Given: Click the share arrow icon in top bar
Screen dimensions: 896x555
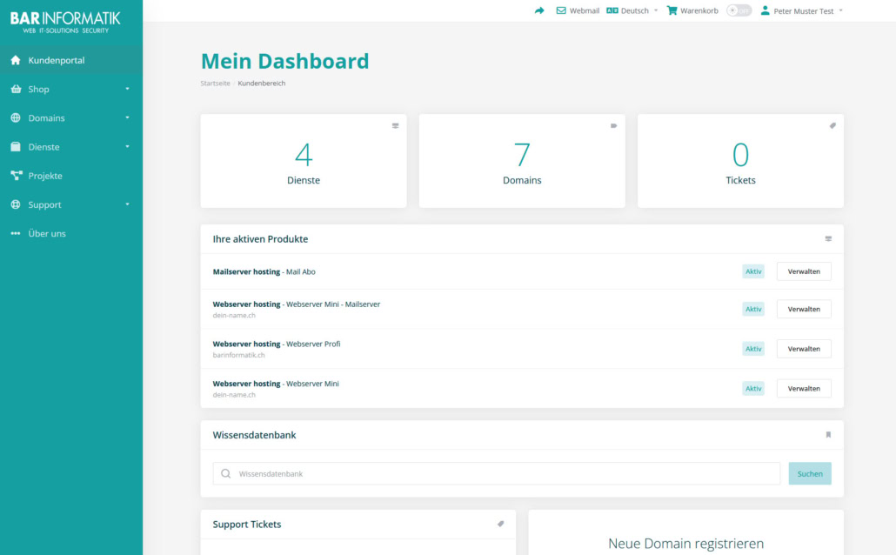Looking at the screenshot, I should coord(539,10).
